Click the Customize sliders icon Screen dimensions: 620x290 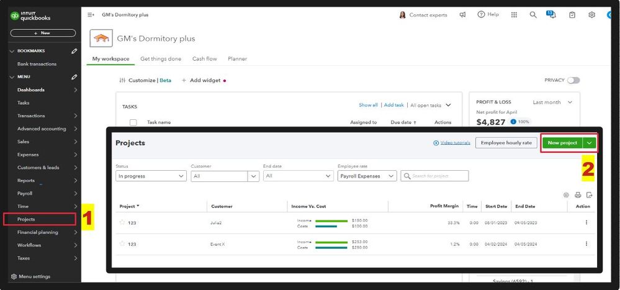[122, 80]
